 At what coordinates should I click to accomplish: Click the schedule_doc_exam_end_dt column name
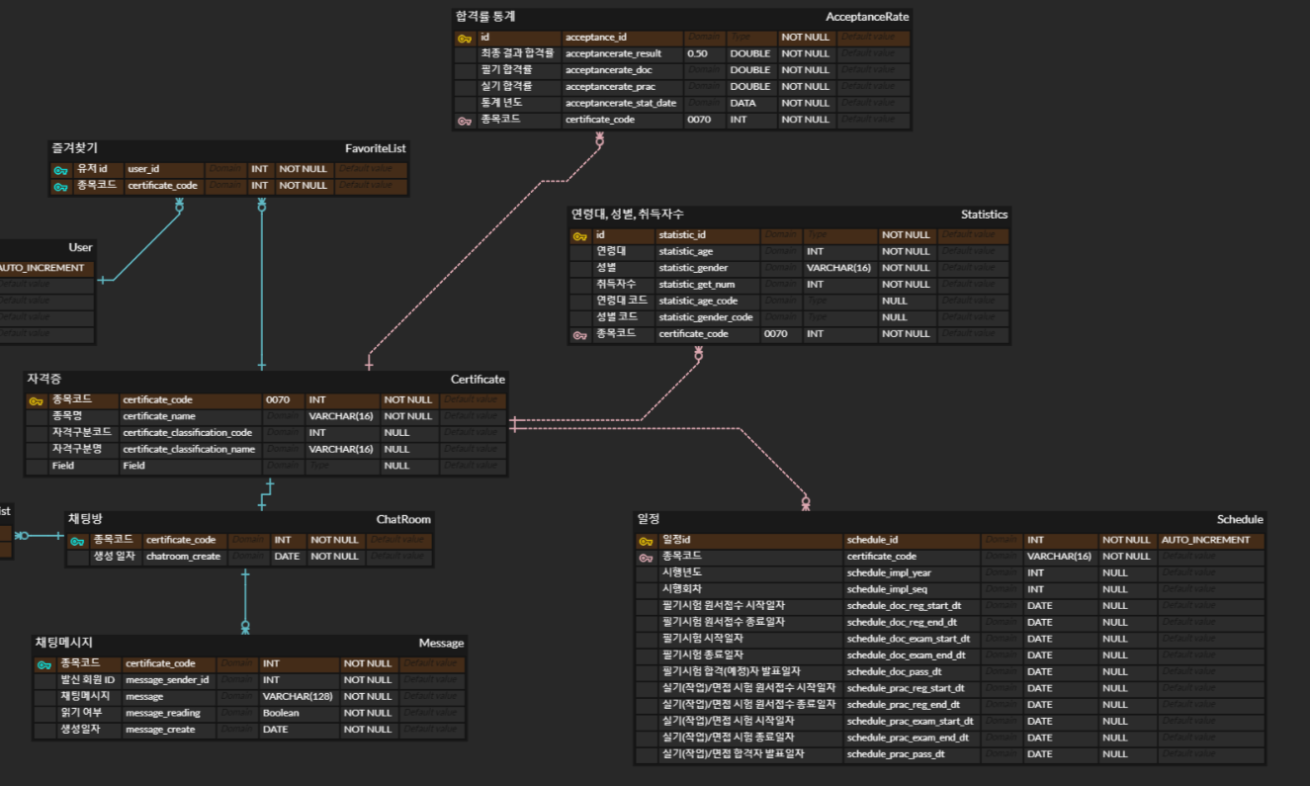(x=907, y=655)
